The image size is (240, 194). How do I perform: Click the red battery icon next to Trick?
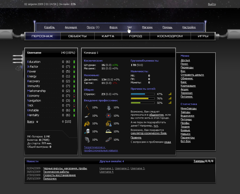[74, 106]
